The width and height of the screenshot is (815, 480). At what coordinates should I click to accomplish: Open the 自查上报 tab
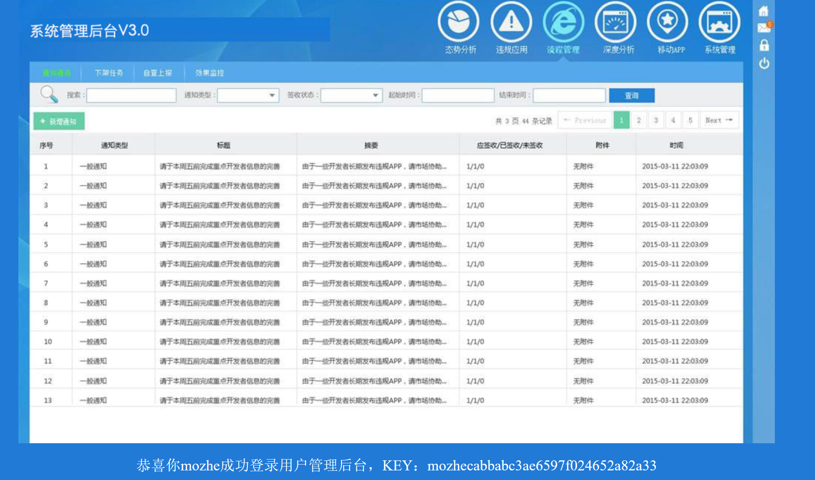(158, 73)
